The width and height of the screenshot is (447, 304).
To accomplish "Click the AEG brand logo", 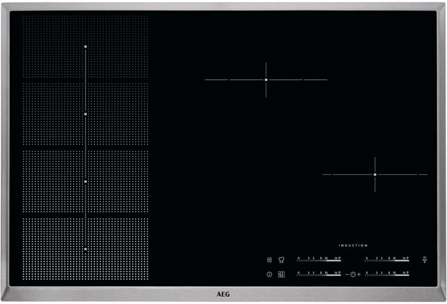I will click(223, 294).
